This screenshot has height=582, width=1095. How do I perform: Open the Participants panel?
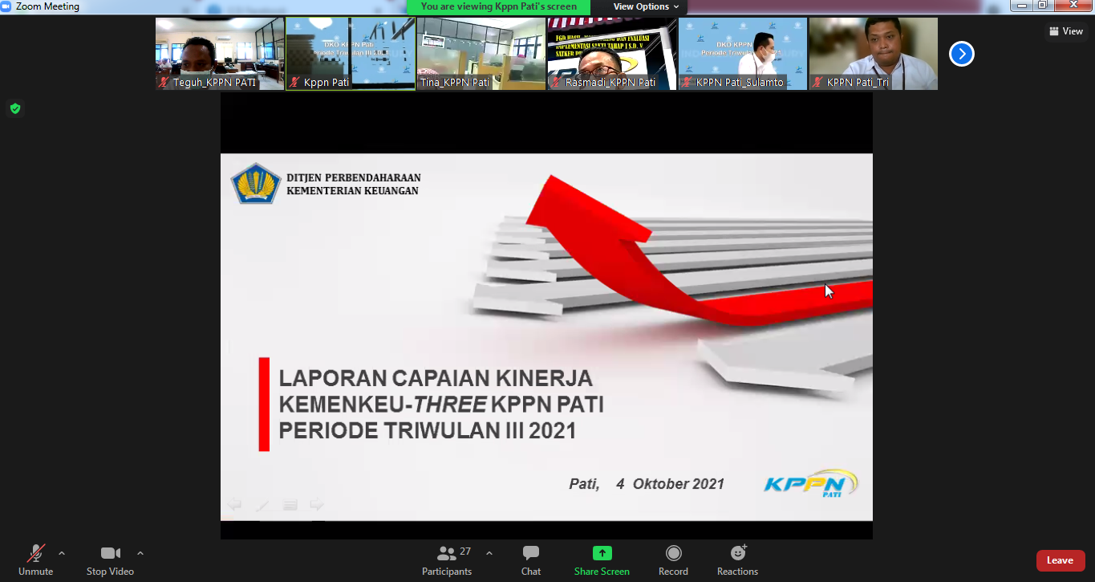pos(447,560)
